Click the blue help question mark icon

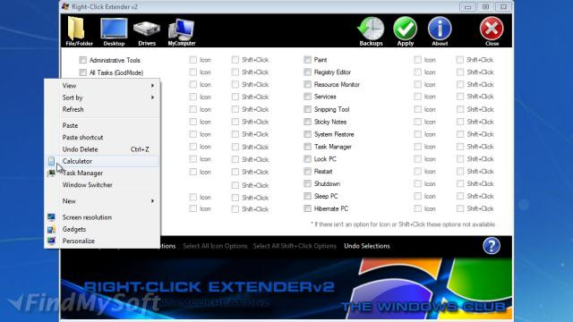[x=492, y=246]
